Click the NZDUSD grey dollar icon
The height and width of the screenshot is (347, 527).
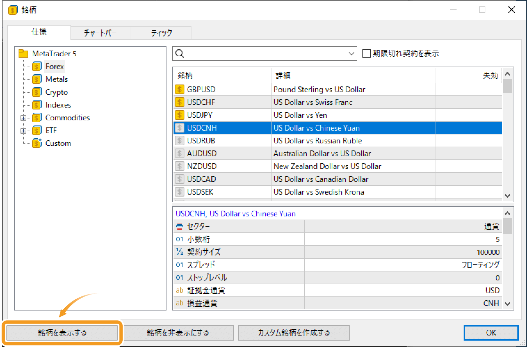[180, 166]
